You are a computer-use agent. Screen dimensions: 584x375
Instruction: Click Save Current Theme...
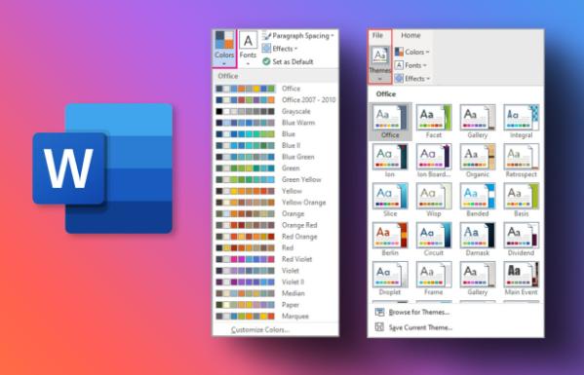pyautogui.click(x=414, y=327)
